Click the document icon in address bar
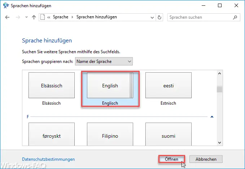The width and height of the screenshot is (245, 169). (x=43, y=17)
